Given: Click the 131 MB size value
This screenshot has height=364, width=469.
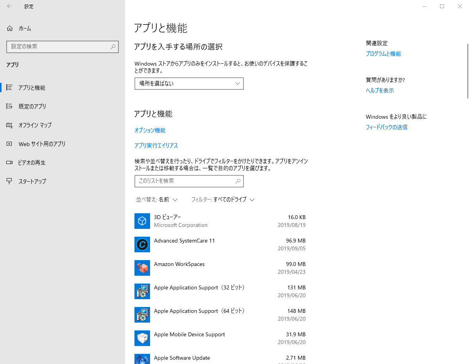Looking at the screenshot, I should pyautogui.click(x=297, y=287).
